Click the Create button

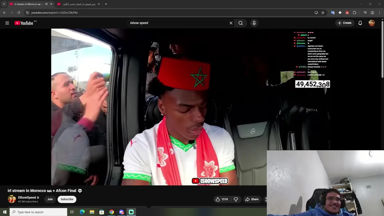pyautogui.click(x=344, y=23)
